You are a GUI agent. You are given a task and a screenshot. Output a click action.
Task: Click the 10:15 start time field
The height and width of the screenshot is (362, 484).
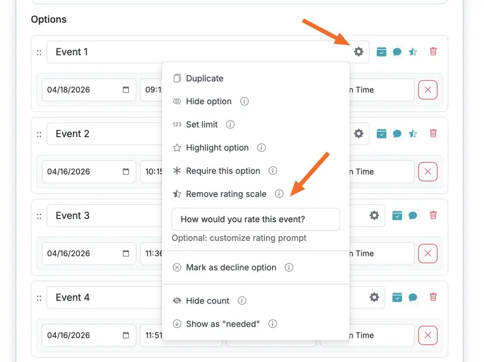(152, 172)
